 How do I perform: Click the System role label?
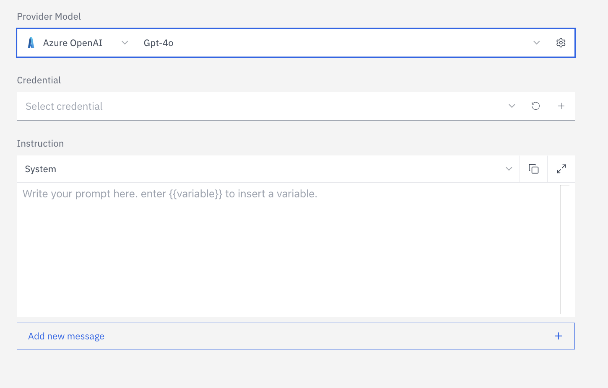click(x=41, y=168)
